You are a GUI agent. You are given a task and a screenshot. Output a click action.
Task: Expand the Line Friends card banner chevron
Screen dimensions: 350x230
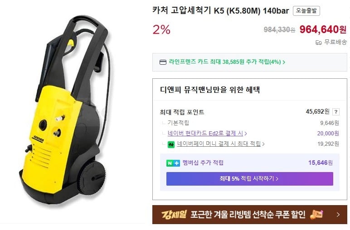[284, 62]
